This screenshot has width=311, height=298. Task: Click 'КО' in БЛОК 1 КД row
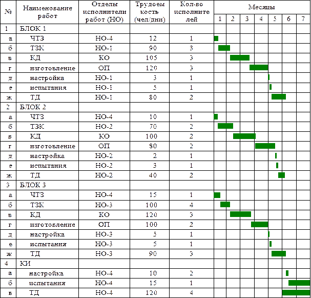(x=104, y=58)
